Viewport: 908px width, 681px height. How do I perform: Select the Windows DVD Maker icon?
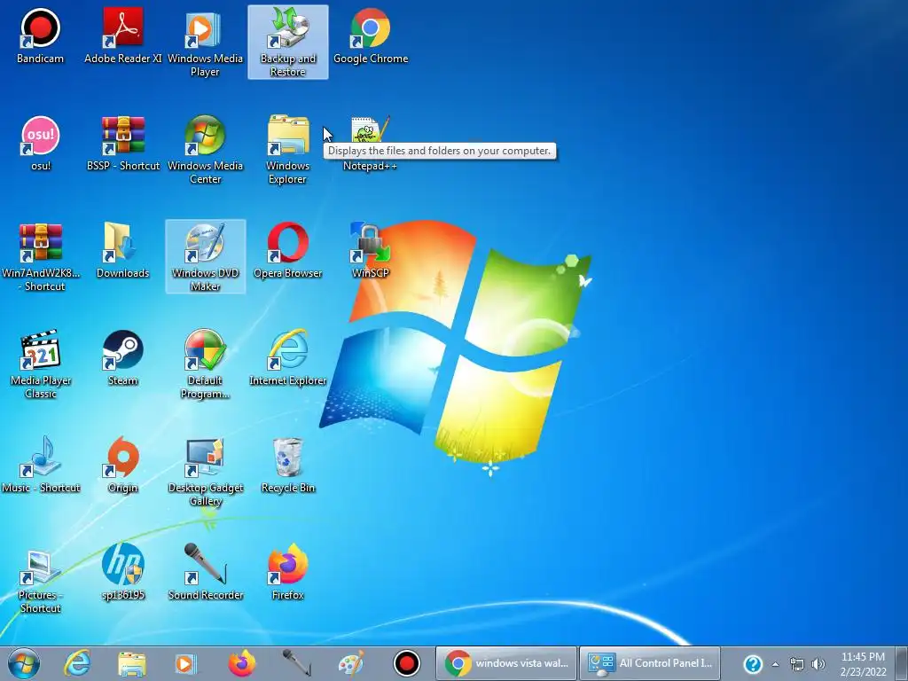coord(206,256)
